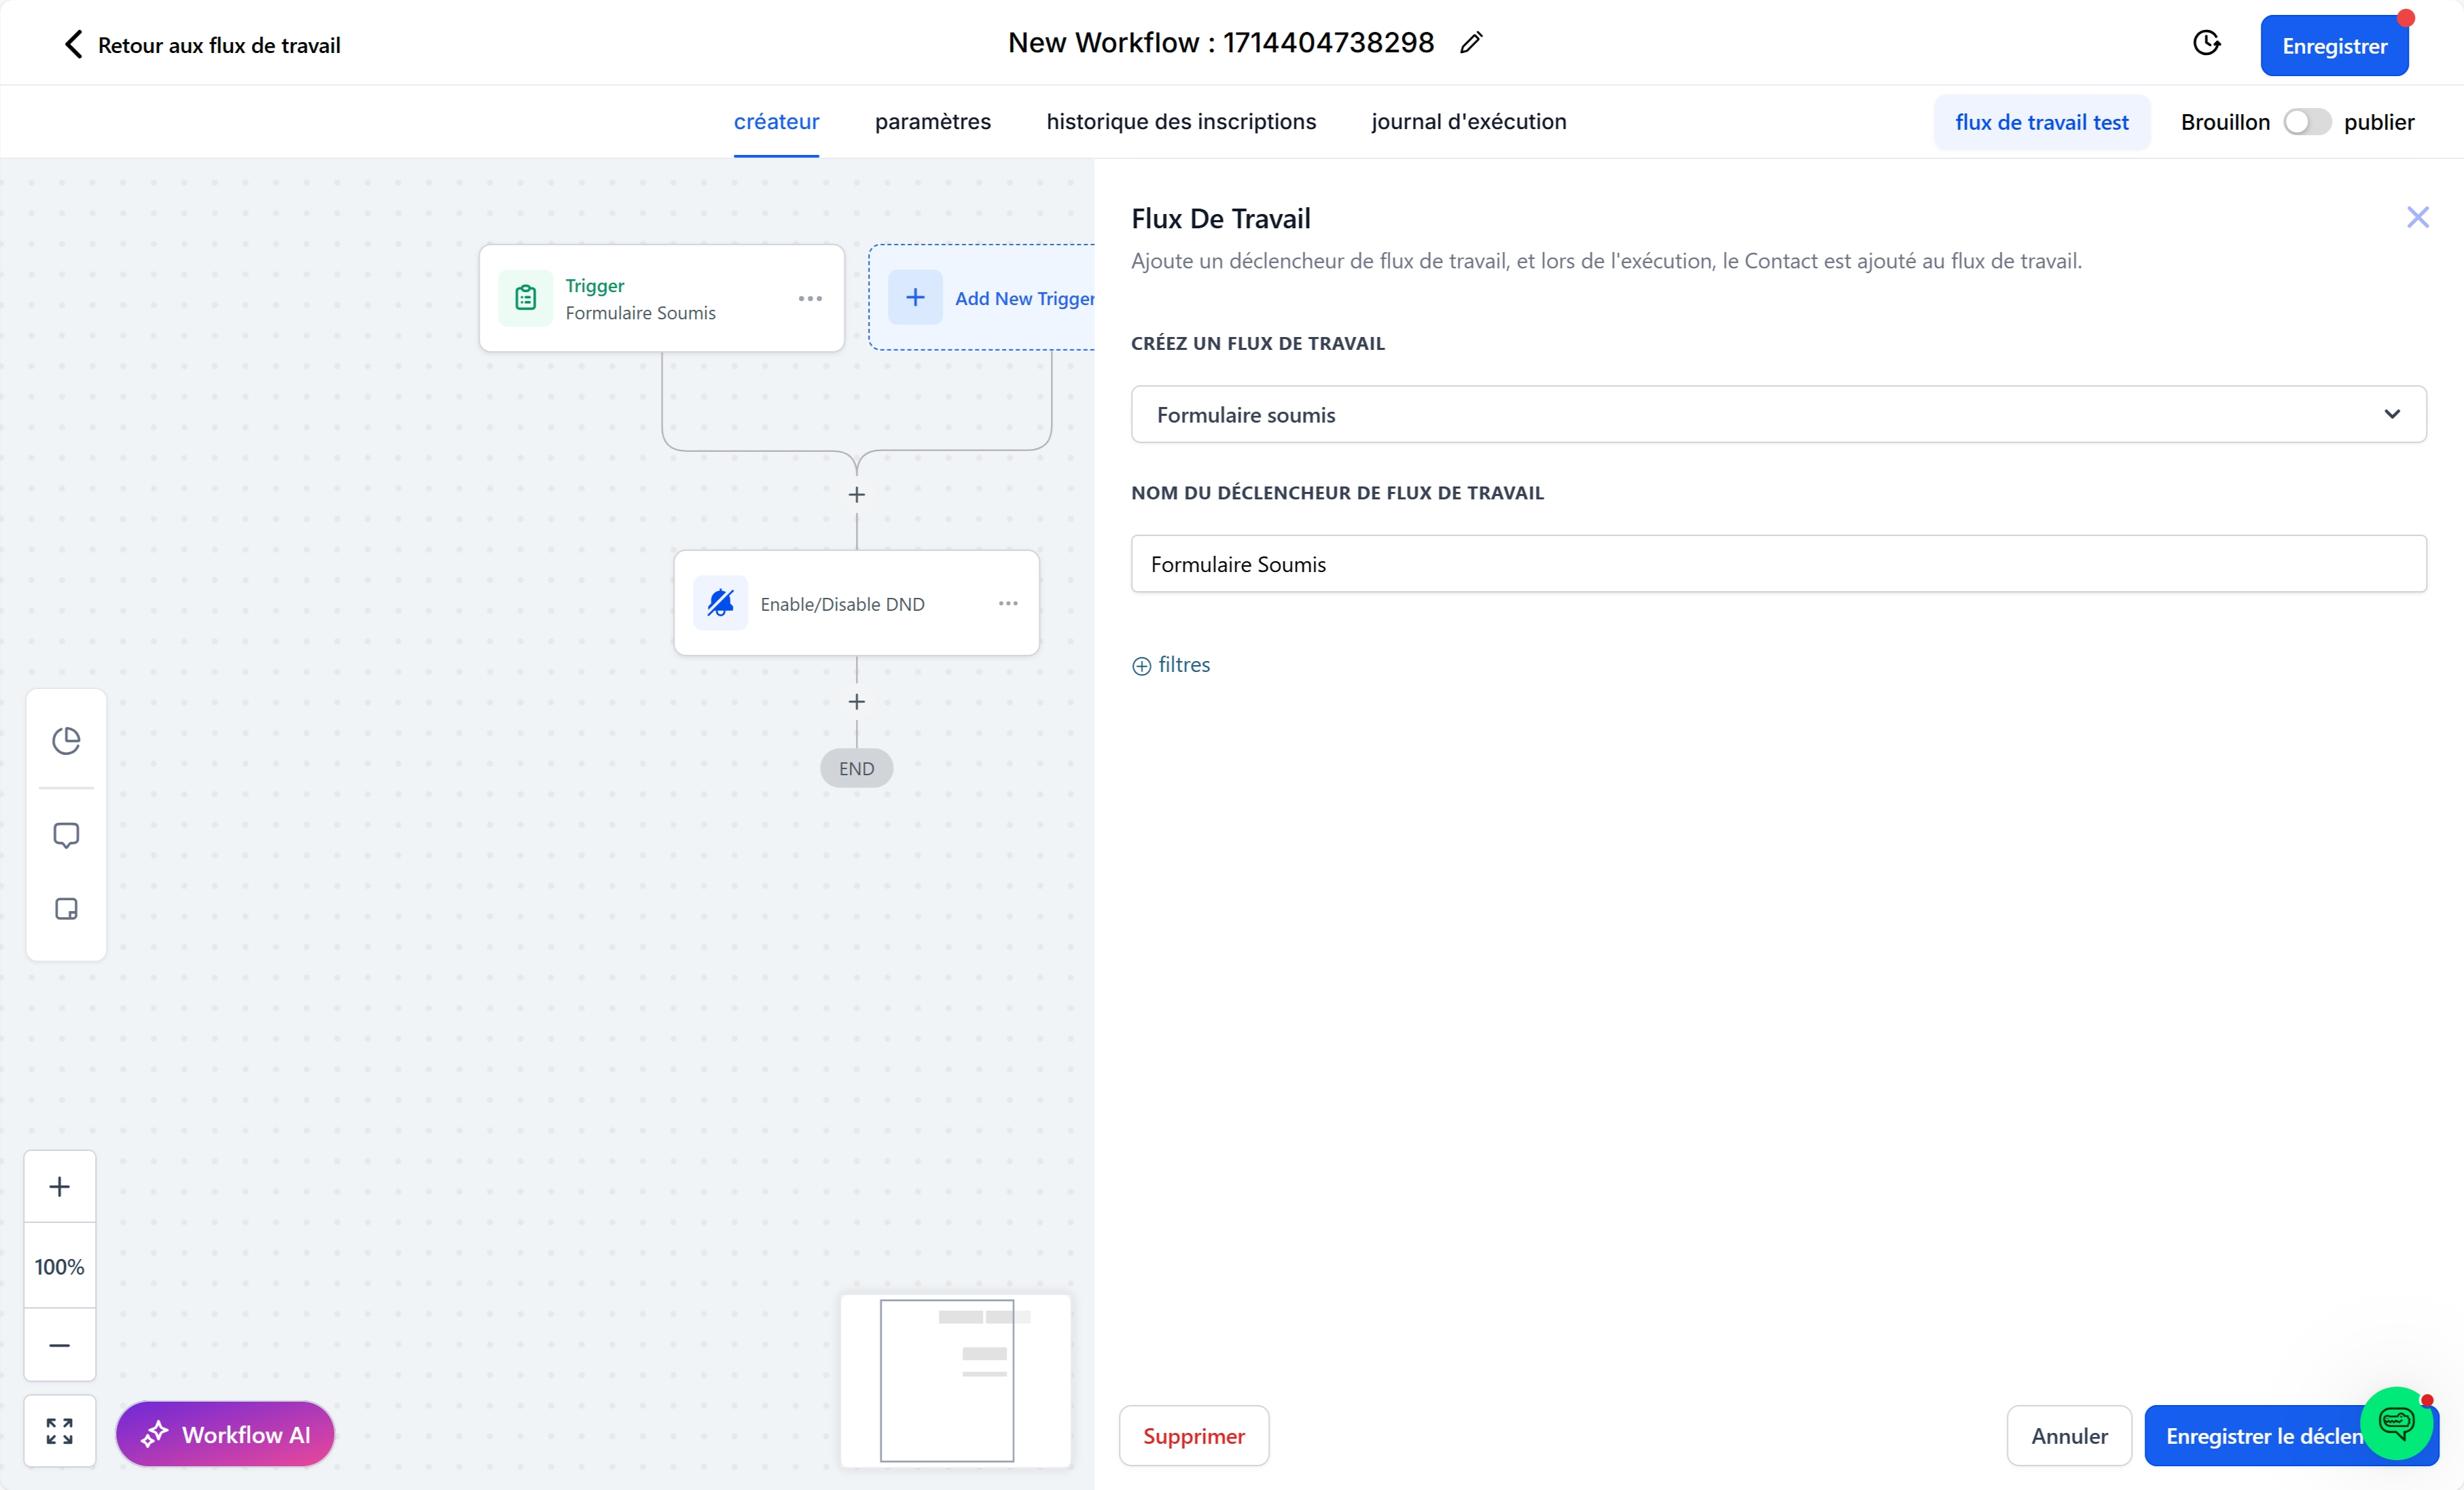2464x1490 pixels.
Task: Click Add New Trigger label
Action: point(1024,298)
